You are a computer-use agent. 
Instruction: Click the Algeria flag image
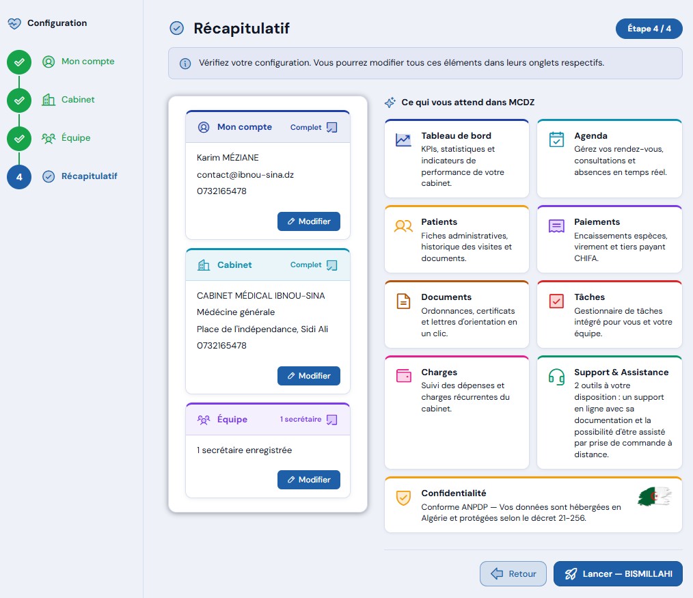tap(655, 497)
